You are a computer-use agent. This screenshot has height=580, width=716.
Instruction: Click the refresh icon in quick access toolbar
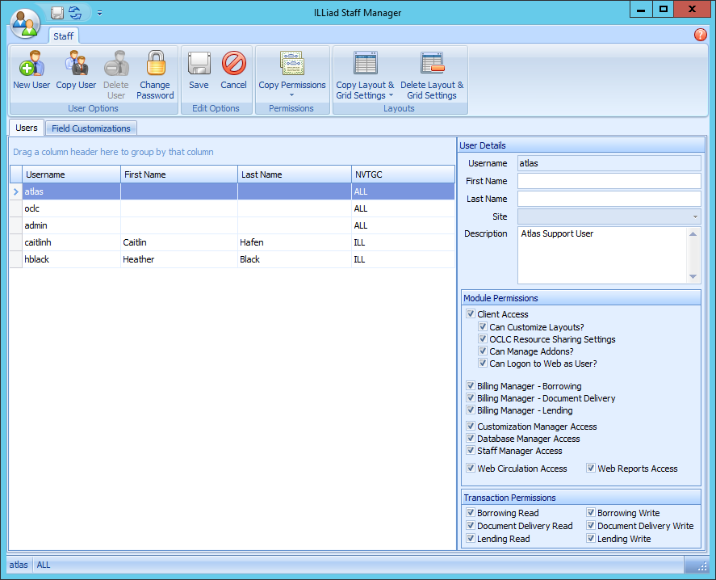click(75, 12)
